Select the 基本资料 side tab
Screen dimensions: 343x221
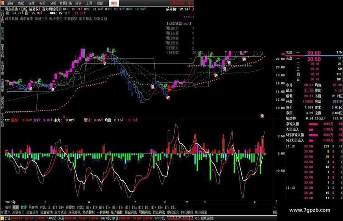pos(2,50)
